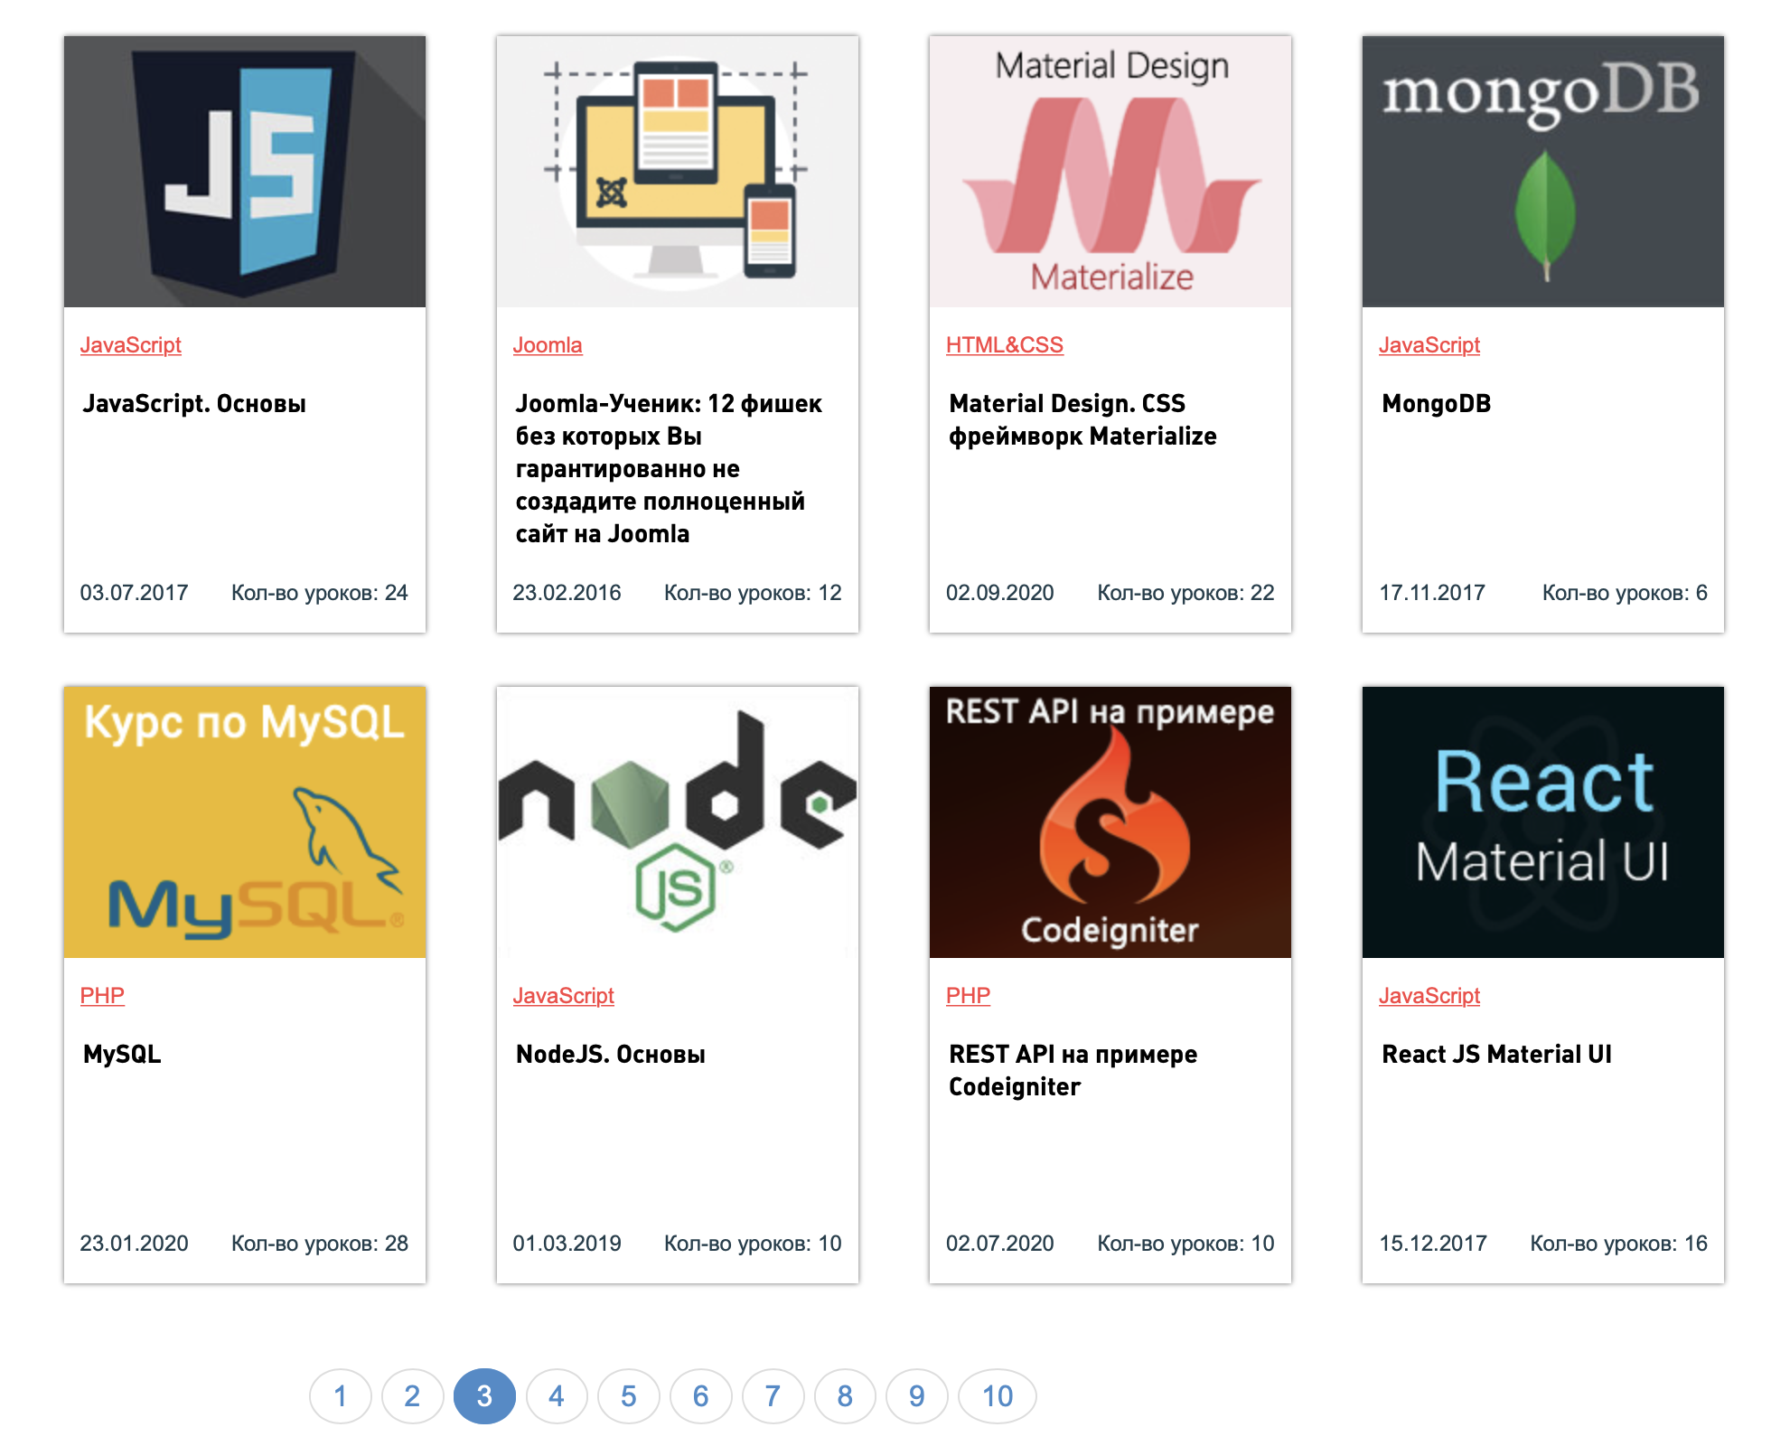
Task: Click the date '23.01.2020'
Action: click(x=134, y=1244)
